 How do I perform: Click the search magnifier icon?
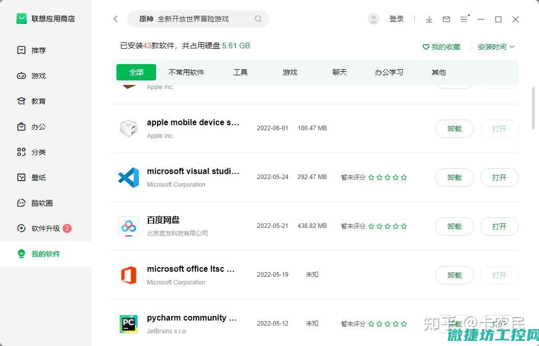click(258, 19)
